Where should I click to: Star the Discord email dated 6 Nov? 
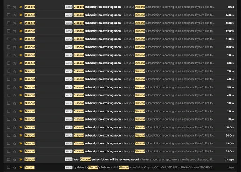point(15,79)
